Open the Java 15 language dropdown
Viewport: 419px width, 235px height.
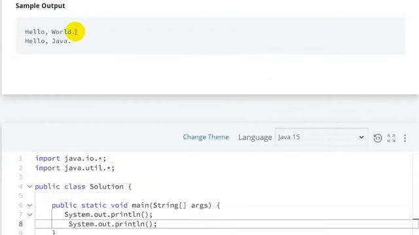(x=321, y=137)
